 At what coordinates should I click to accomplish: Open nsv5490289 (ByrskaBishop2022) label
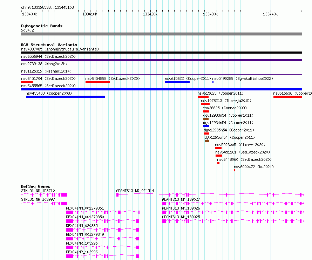(x=243, y=78)
